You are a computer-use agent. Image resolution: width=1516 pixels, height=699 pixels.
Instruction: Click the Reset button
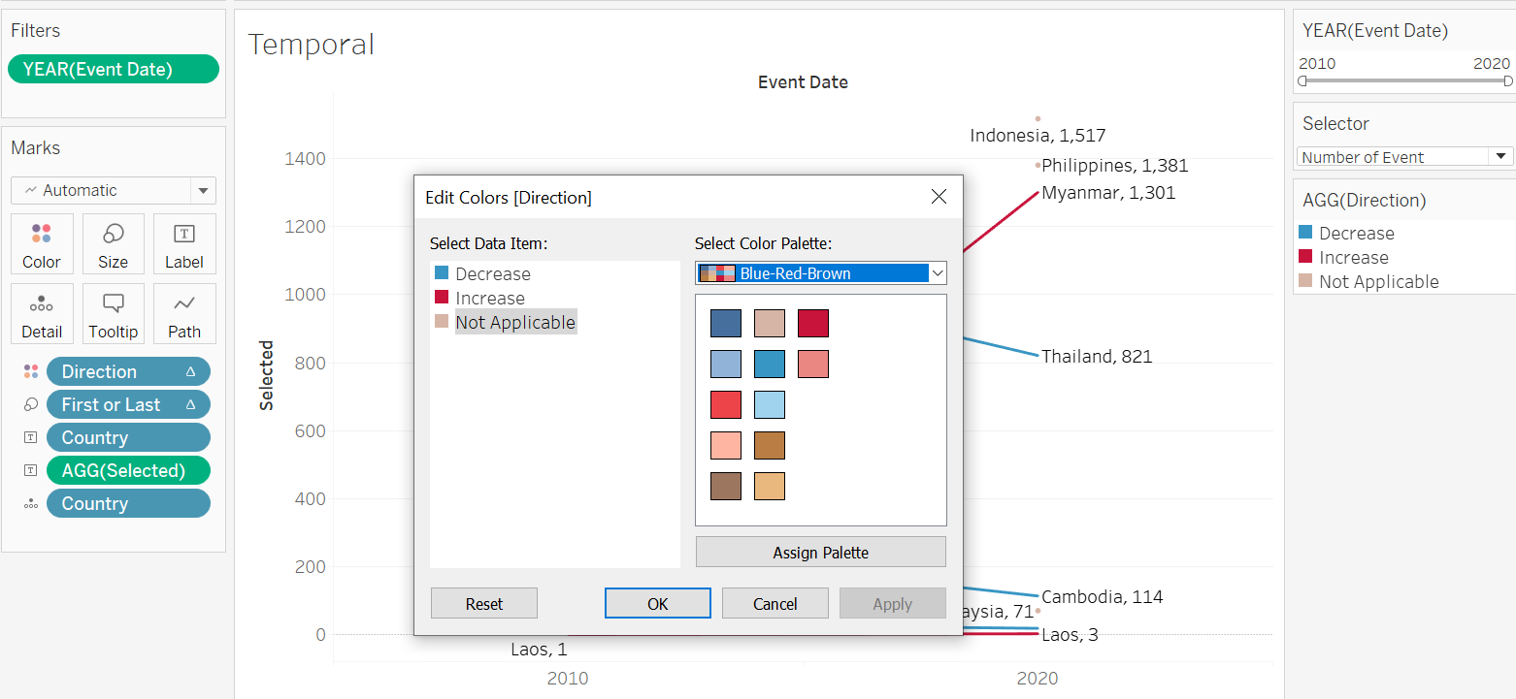(483, 603)
